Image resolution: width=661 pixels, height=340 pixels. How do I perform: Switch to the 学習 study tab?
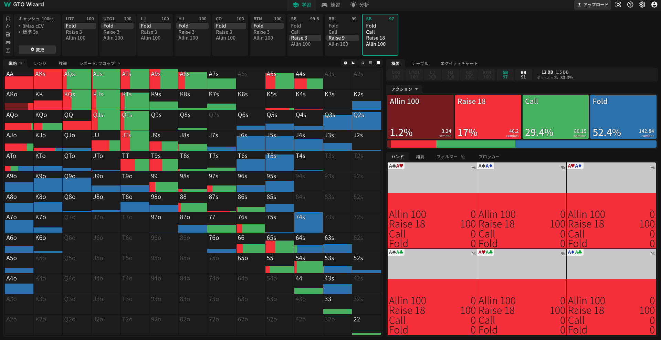click(302, 5)
